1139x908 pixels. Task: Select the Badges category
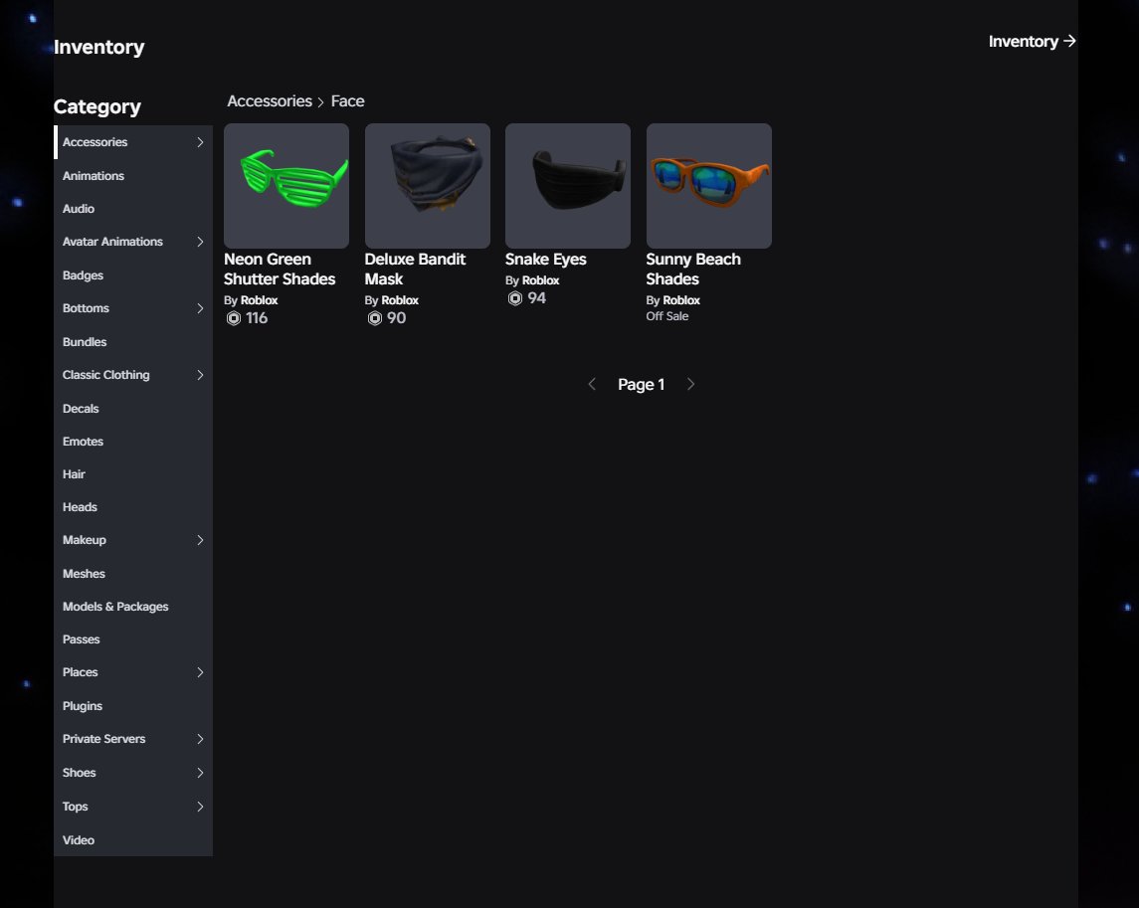pos(133,275)
